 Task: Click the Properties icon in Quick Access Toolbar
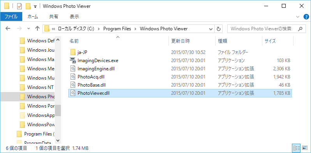[x=19, y=6]
